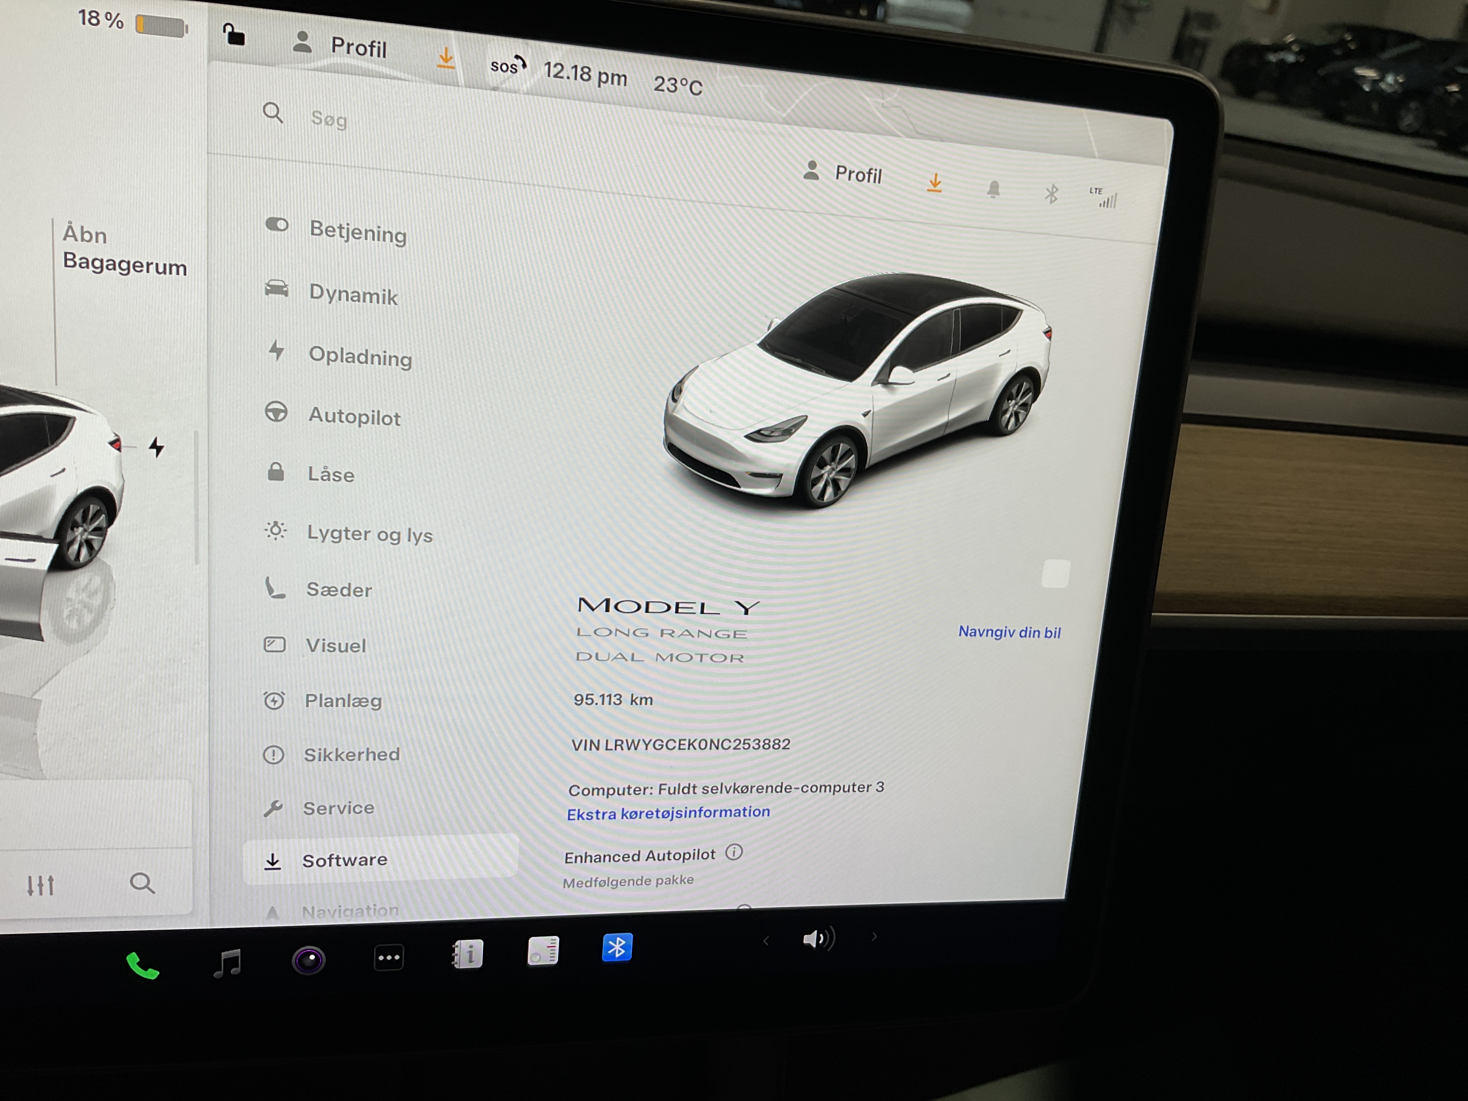Open the music player icon
The height and width of the screenshot is (1101, 1468).
click(228, 963)
